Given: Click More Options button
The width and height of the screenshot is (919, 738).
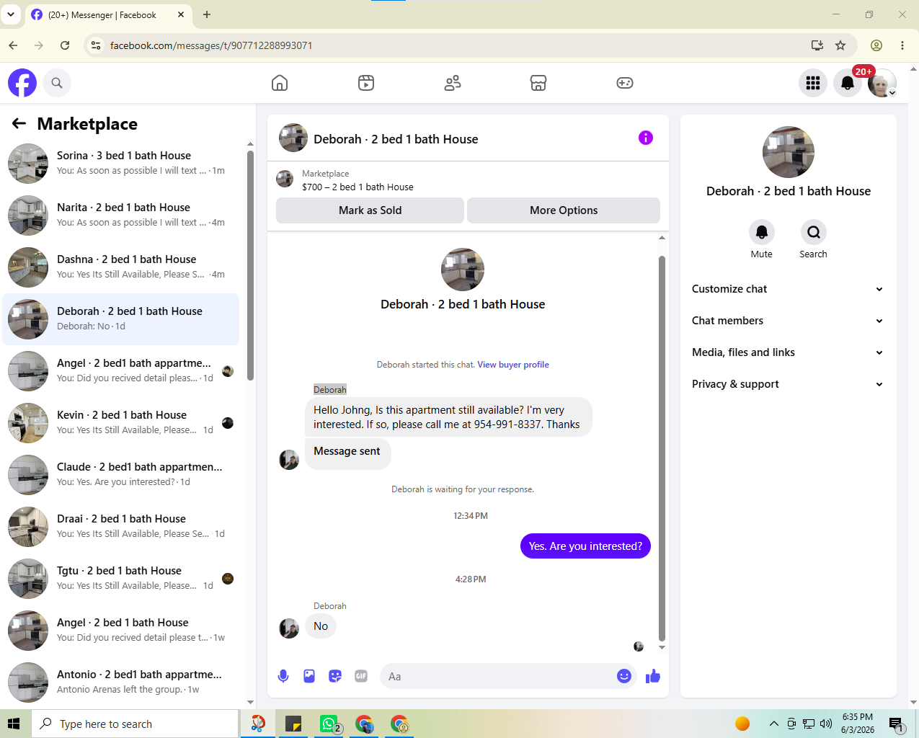Looking at the screenshot, I should pos(564,210).
